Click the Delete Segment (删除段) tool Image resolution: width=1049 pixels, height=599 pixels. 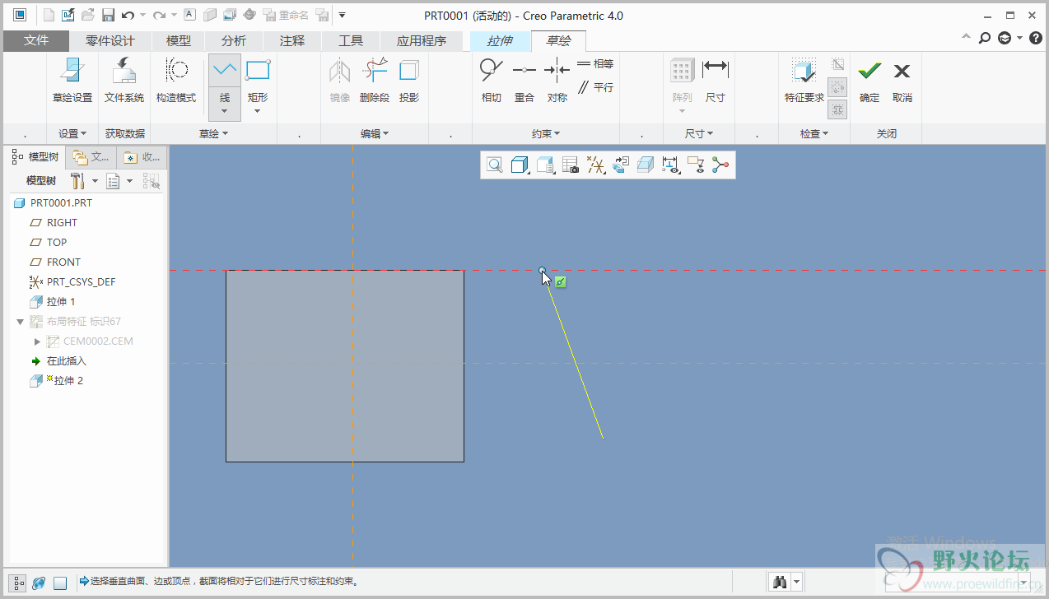coord(375,81)
